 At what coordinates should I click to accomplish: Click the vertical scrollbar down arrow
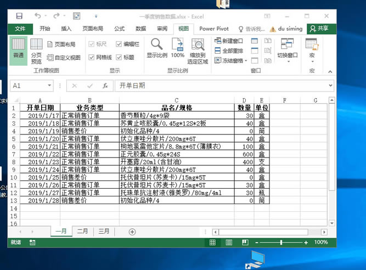[x=332, y=223]
